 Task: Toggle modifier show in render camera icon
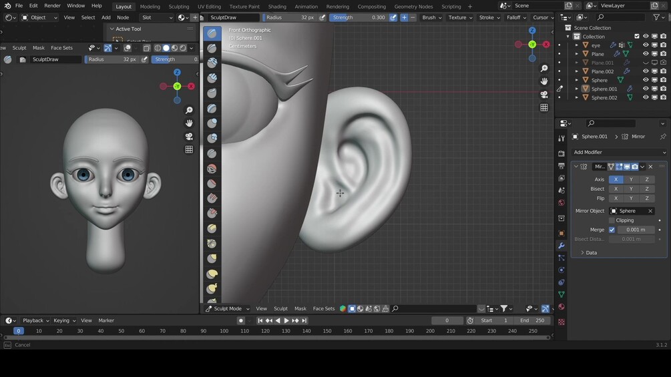point(635,167)
